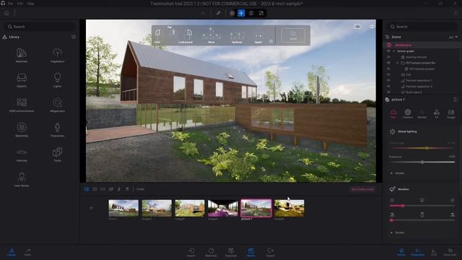The image size is (462, 260).
Task: Toggle visibility of Painted vegetation 2
Action: [388, 87]
